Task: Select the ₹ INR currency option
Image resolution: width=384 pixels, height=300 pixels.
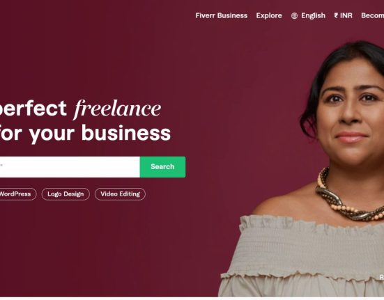Action: point(343,15)
